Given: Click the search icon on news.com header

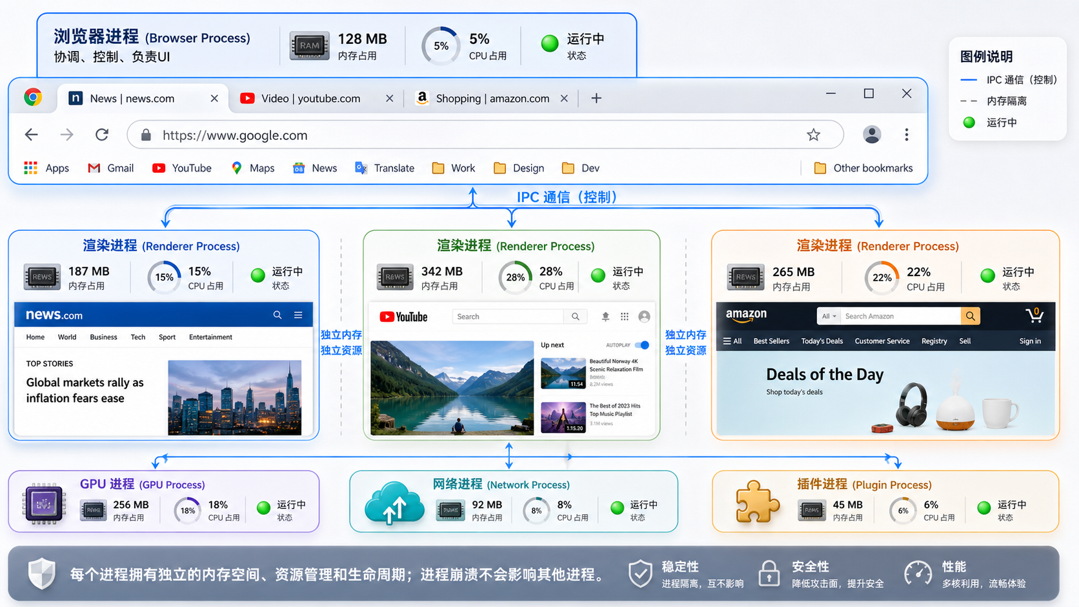Looking at the screenshot, I should click(277, 315).
